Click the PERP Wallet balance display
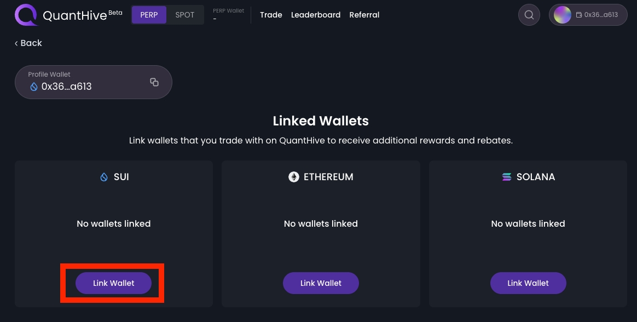 (228, 15)
